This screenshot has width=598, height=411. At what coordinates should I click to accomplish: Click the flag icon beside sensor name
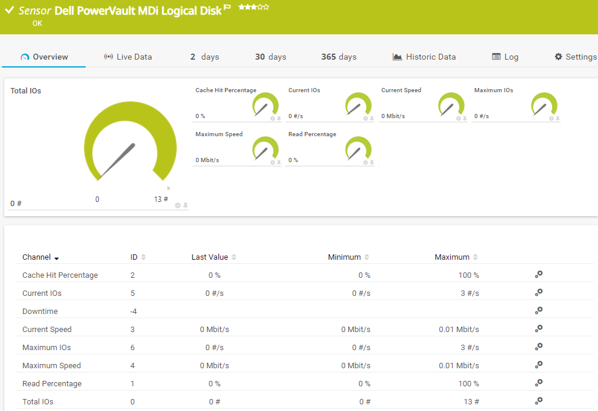tap(227, 7)
